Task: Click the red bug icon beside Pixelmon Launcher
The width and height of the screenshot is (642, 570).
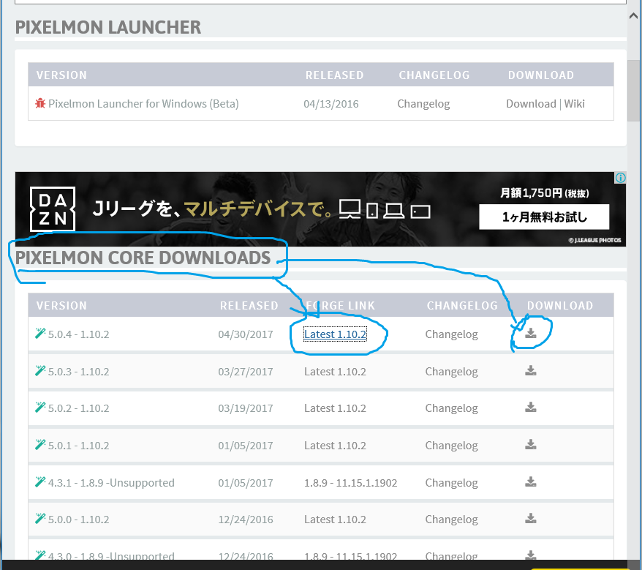Action: (40, 103)
